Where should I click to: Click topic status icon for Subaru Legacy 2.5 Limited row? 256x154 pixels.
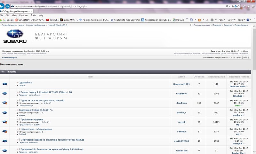(x=5, y=94)
